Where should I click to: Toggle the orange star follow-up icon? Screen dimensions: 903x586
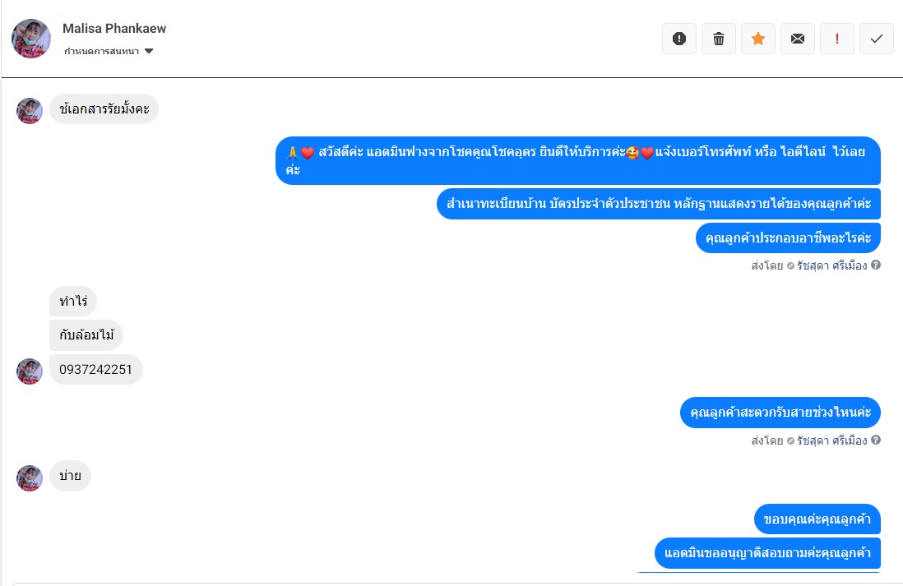758,39
